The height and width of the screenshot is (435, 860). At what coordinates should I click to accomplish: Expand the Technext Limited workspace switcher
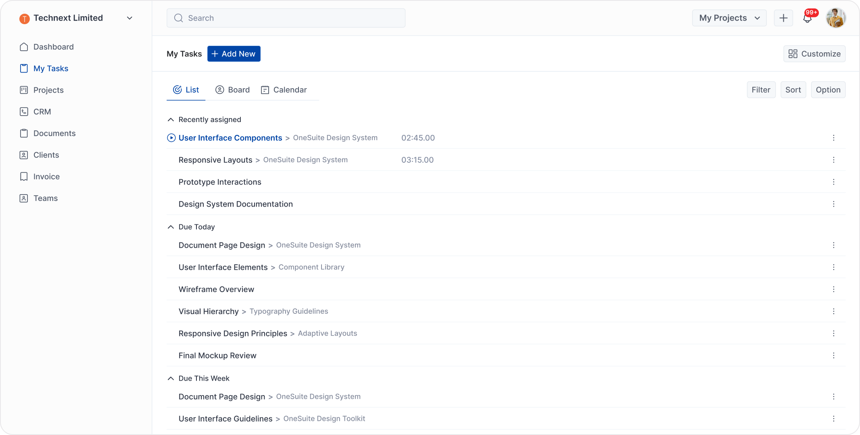point(129,18)
